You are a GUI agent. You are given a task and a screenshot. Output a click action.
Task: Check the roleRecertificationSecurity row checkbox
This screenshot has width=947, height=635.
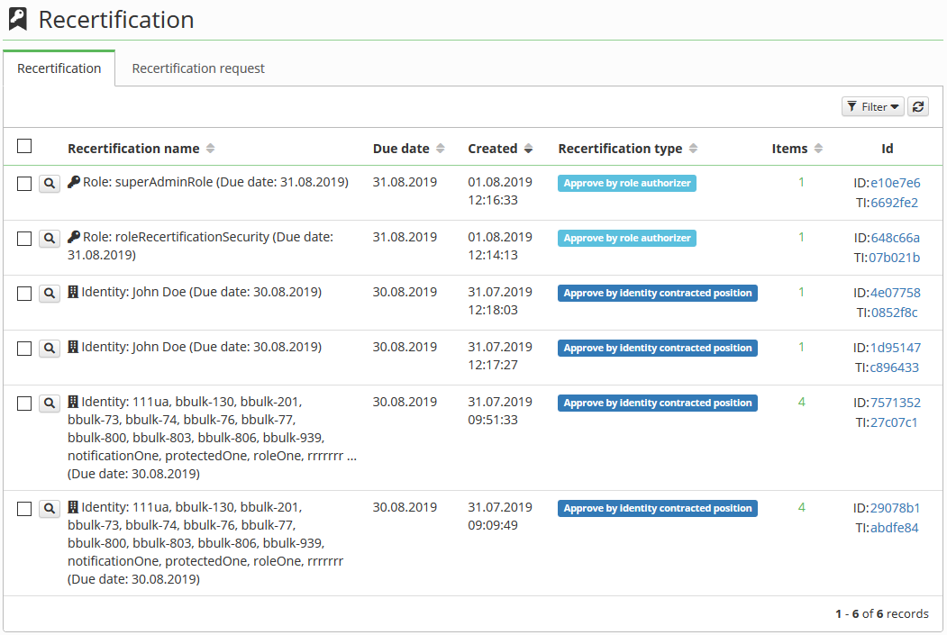tap(24, 239)
